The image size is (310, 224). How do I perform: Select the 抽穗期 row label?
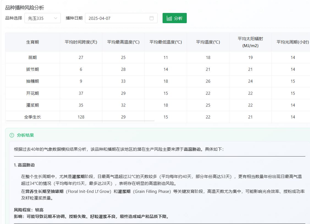coord(32,81)
